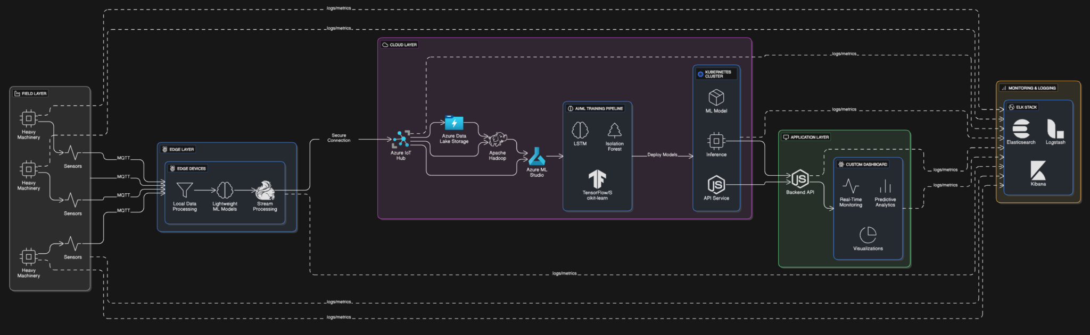The image size is (1090, 335).
Task: Select the APPLICATION LAYER group header
Action: coord(806,137)
